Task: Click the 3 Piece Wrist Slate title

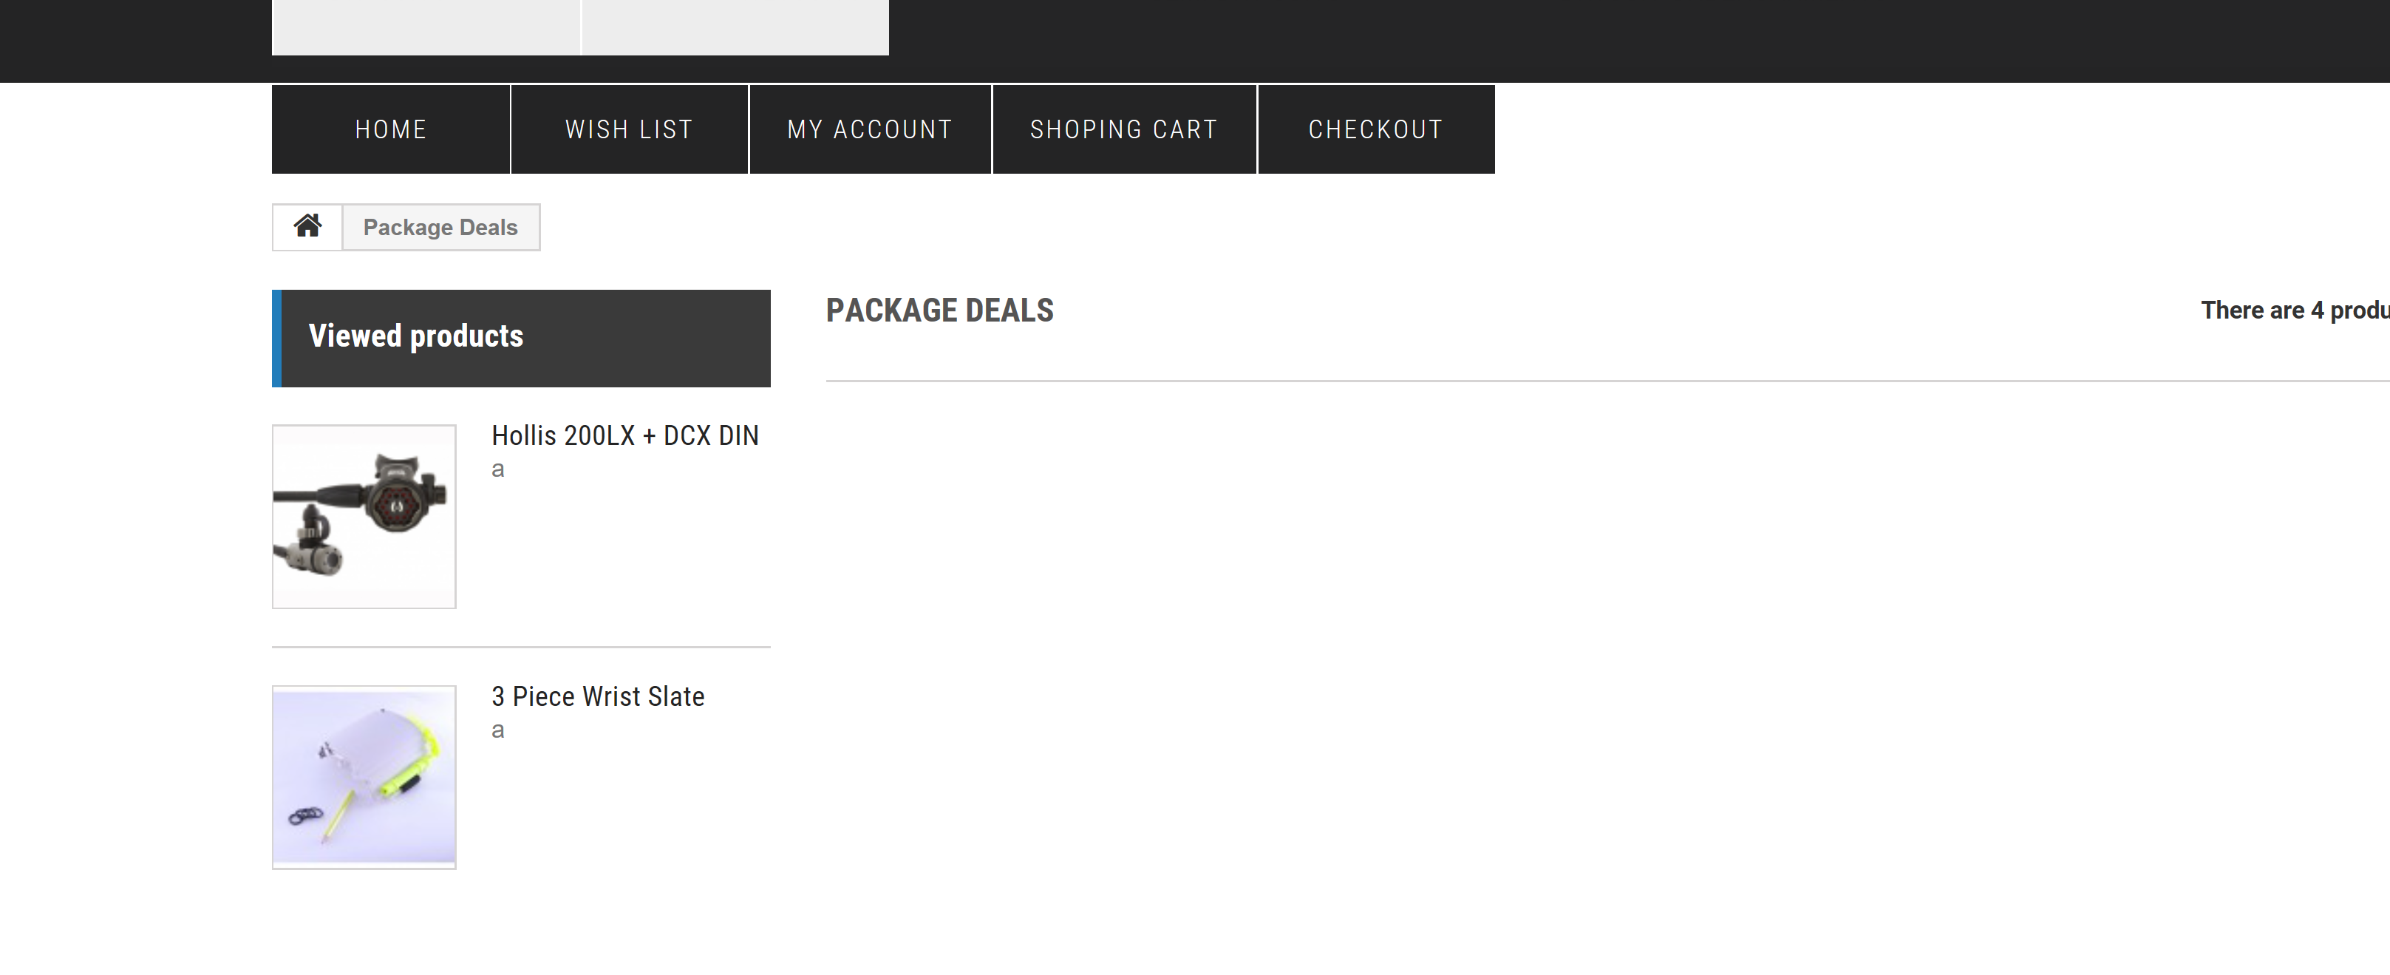Action: [597, 696]
